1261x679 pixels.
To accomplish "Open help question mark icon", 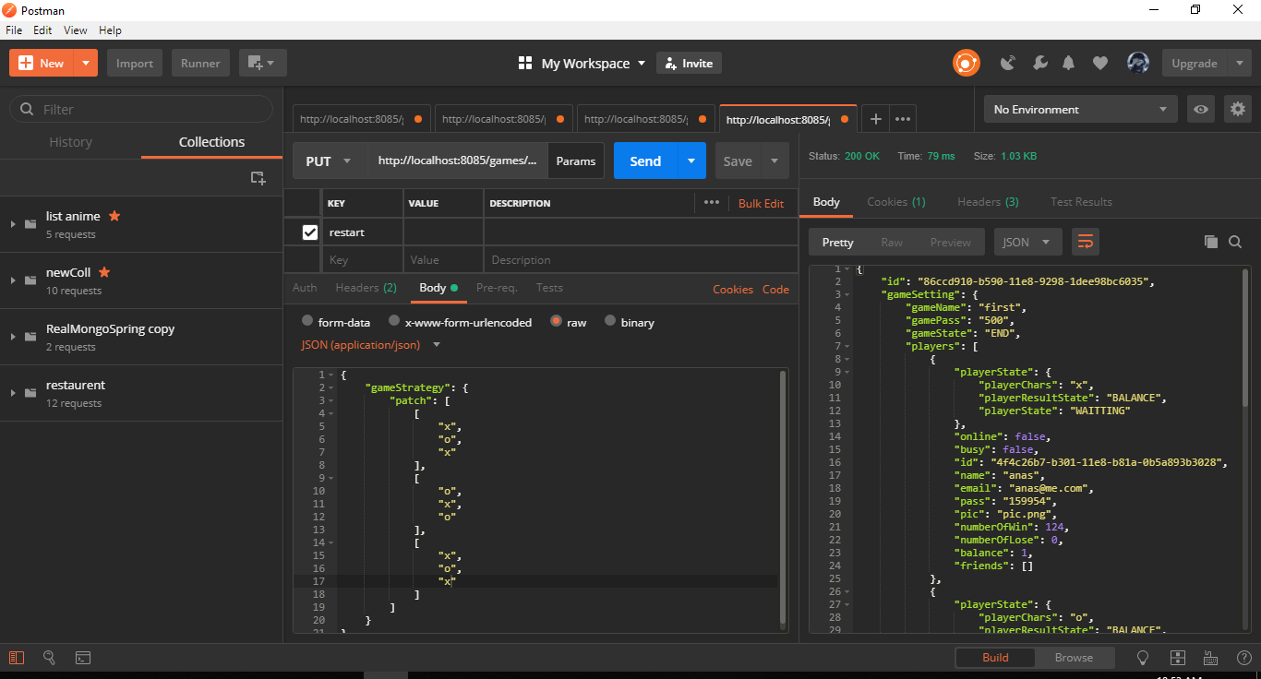I will coord(1243,658).
